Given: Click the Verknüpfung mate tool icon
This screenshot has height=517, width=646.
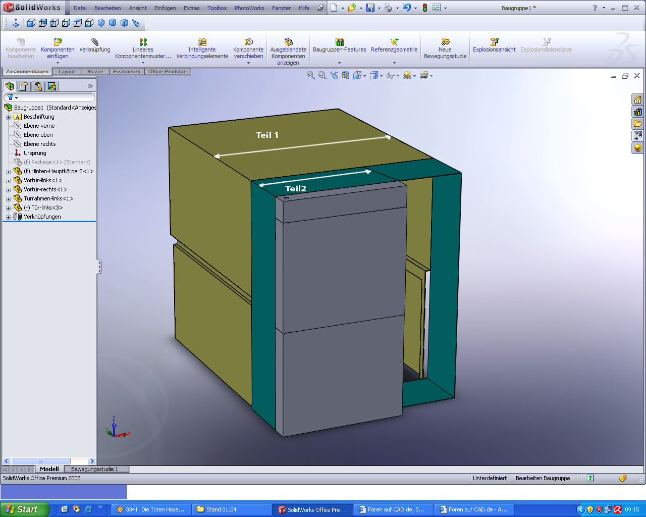Looking at the screenshot, I should pos(95,42).
